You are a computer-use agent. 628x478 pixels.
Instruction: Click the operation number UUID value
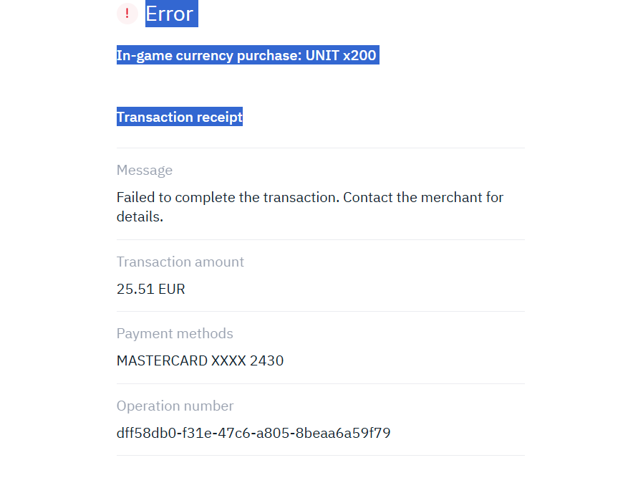253,433
